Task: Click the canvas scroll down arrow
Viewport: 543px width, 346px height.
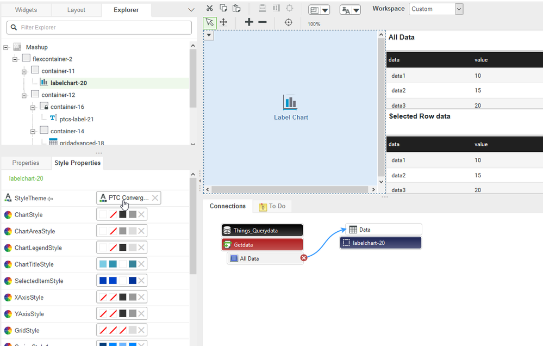Action: click(381, 182)
